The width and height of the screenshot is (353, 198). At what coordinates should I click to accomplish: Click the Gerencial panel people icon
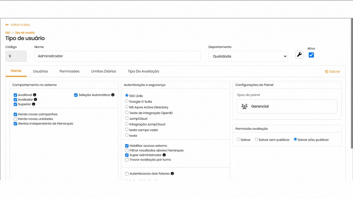244,106
